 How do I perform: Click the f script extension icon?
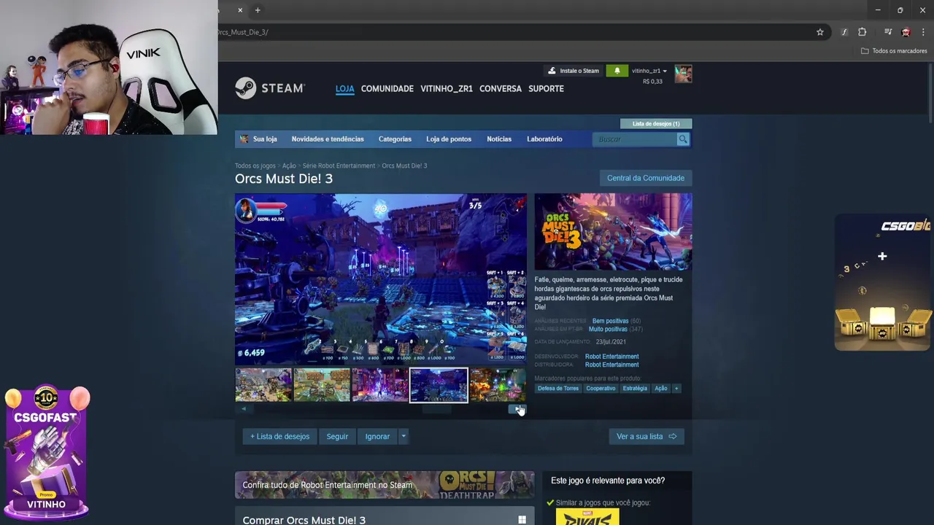pyautogui.click(x=844, y=32)
